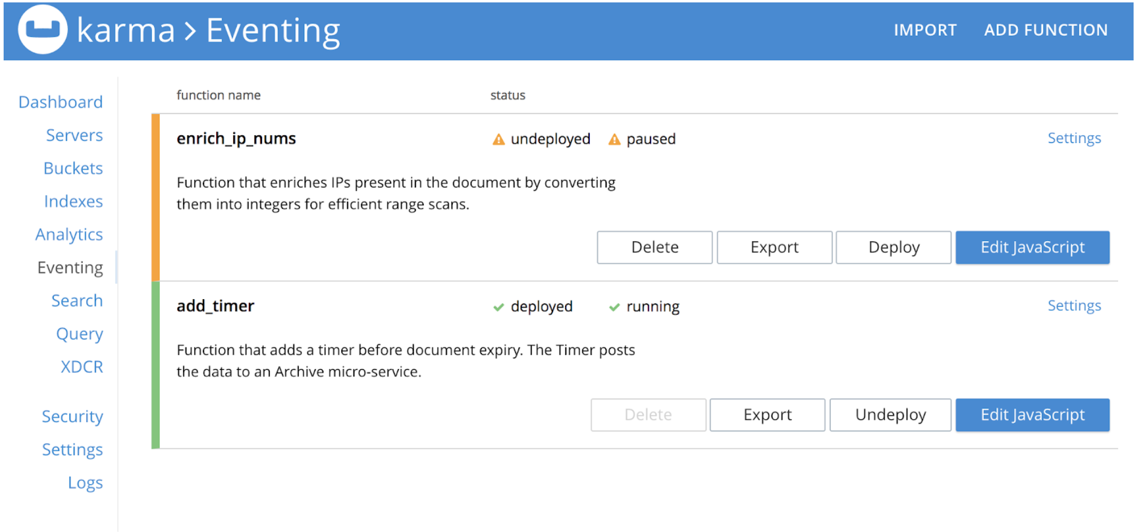The image size is (1136, 532).
Task: Select Eventing in the sidebar
Action: tap(70, 268)
